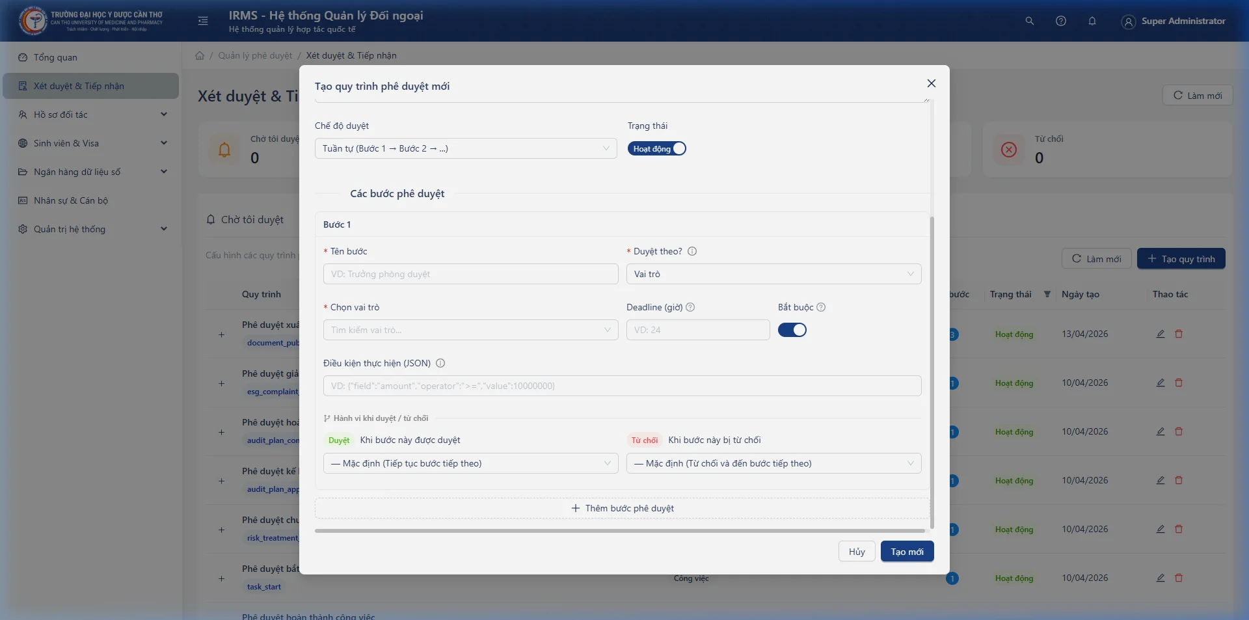Show the Duyệt theo? info tooltip icon
Screen dimensions: 1249x620
[692, 251]
